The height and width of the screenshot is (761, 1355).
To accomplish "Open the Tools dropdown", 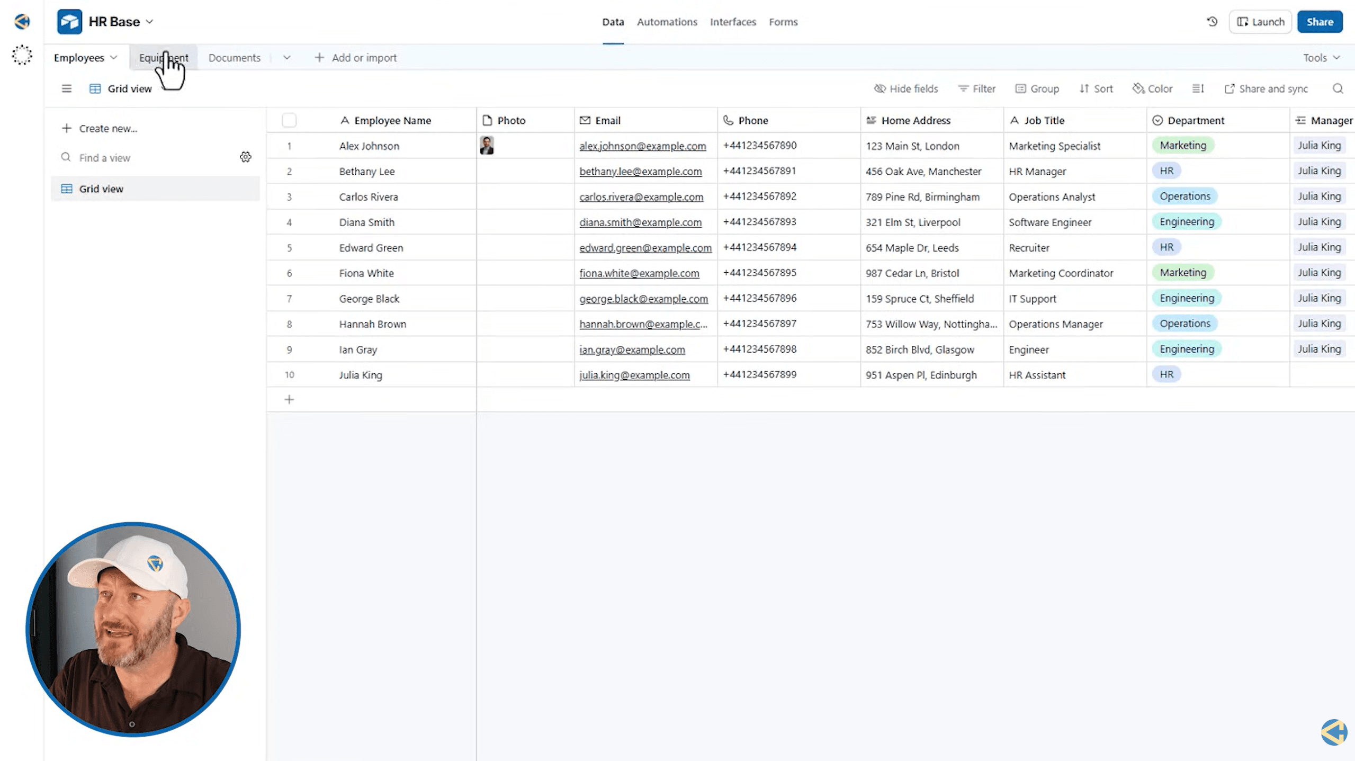I will [x=1321, y=57].
